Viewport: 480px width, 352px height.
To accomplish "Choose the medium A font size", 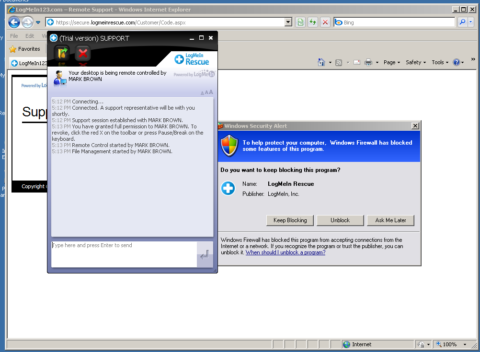I will click(x=206, y=92).
